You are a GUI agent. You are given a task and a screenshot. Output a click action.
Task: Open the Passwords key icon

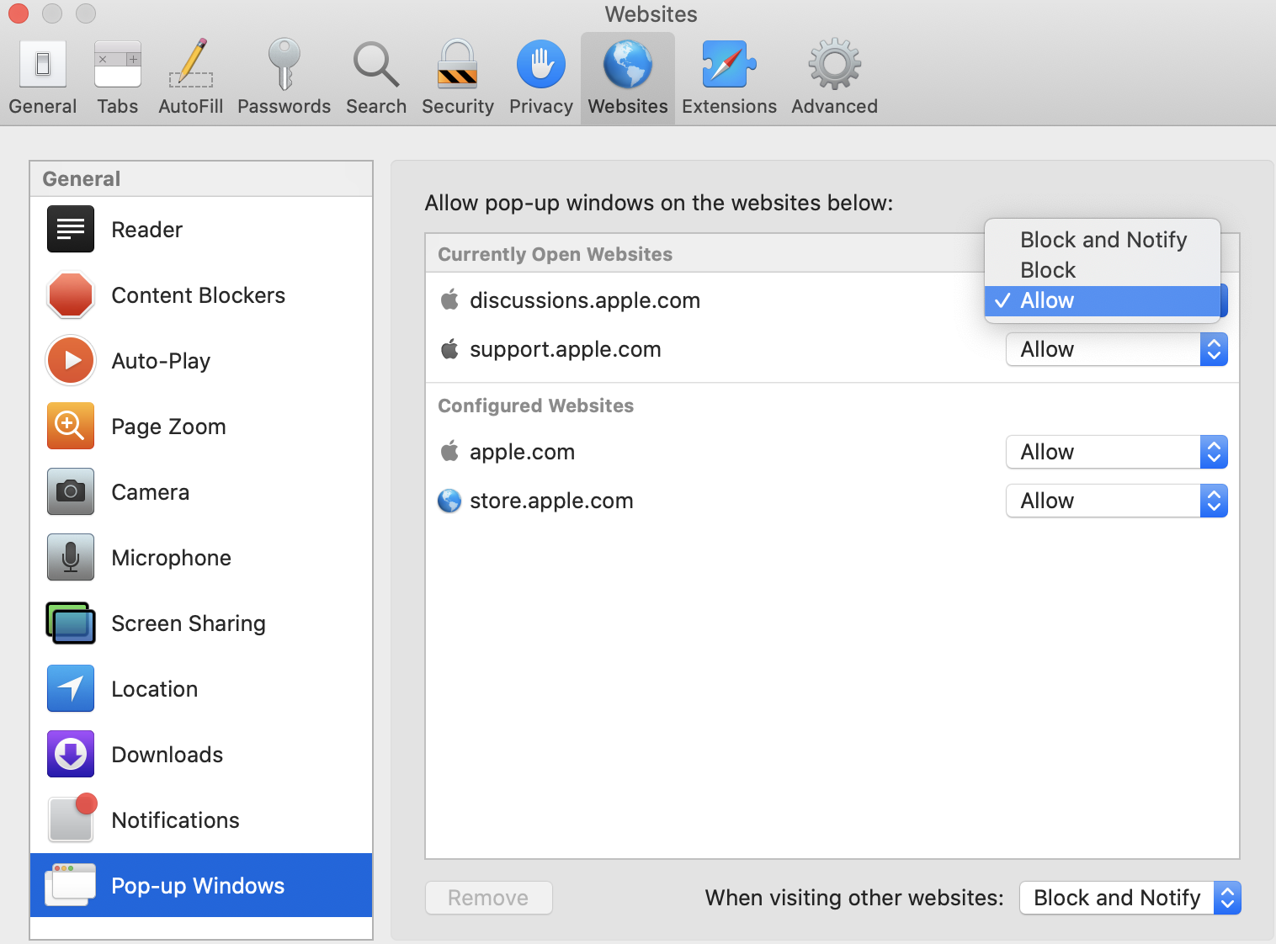click(284, 64)
